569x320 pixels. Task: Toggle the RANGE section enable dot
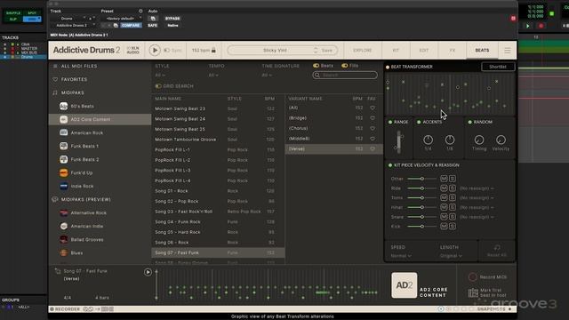390,123
